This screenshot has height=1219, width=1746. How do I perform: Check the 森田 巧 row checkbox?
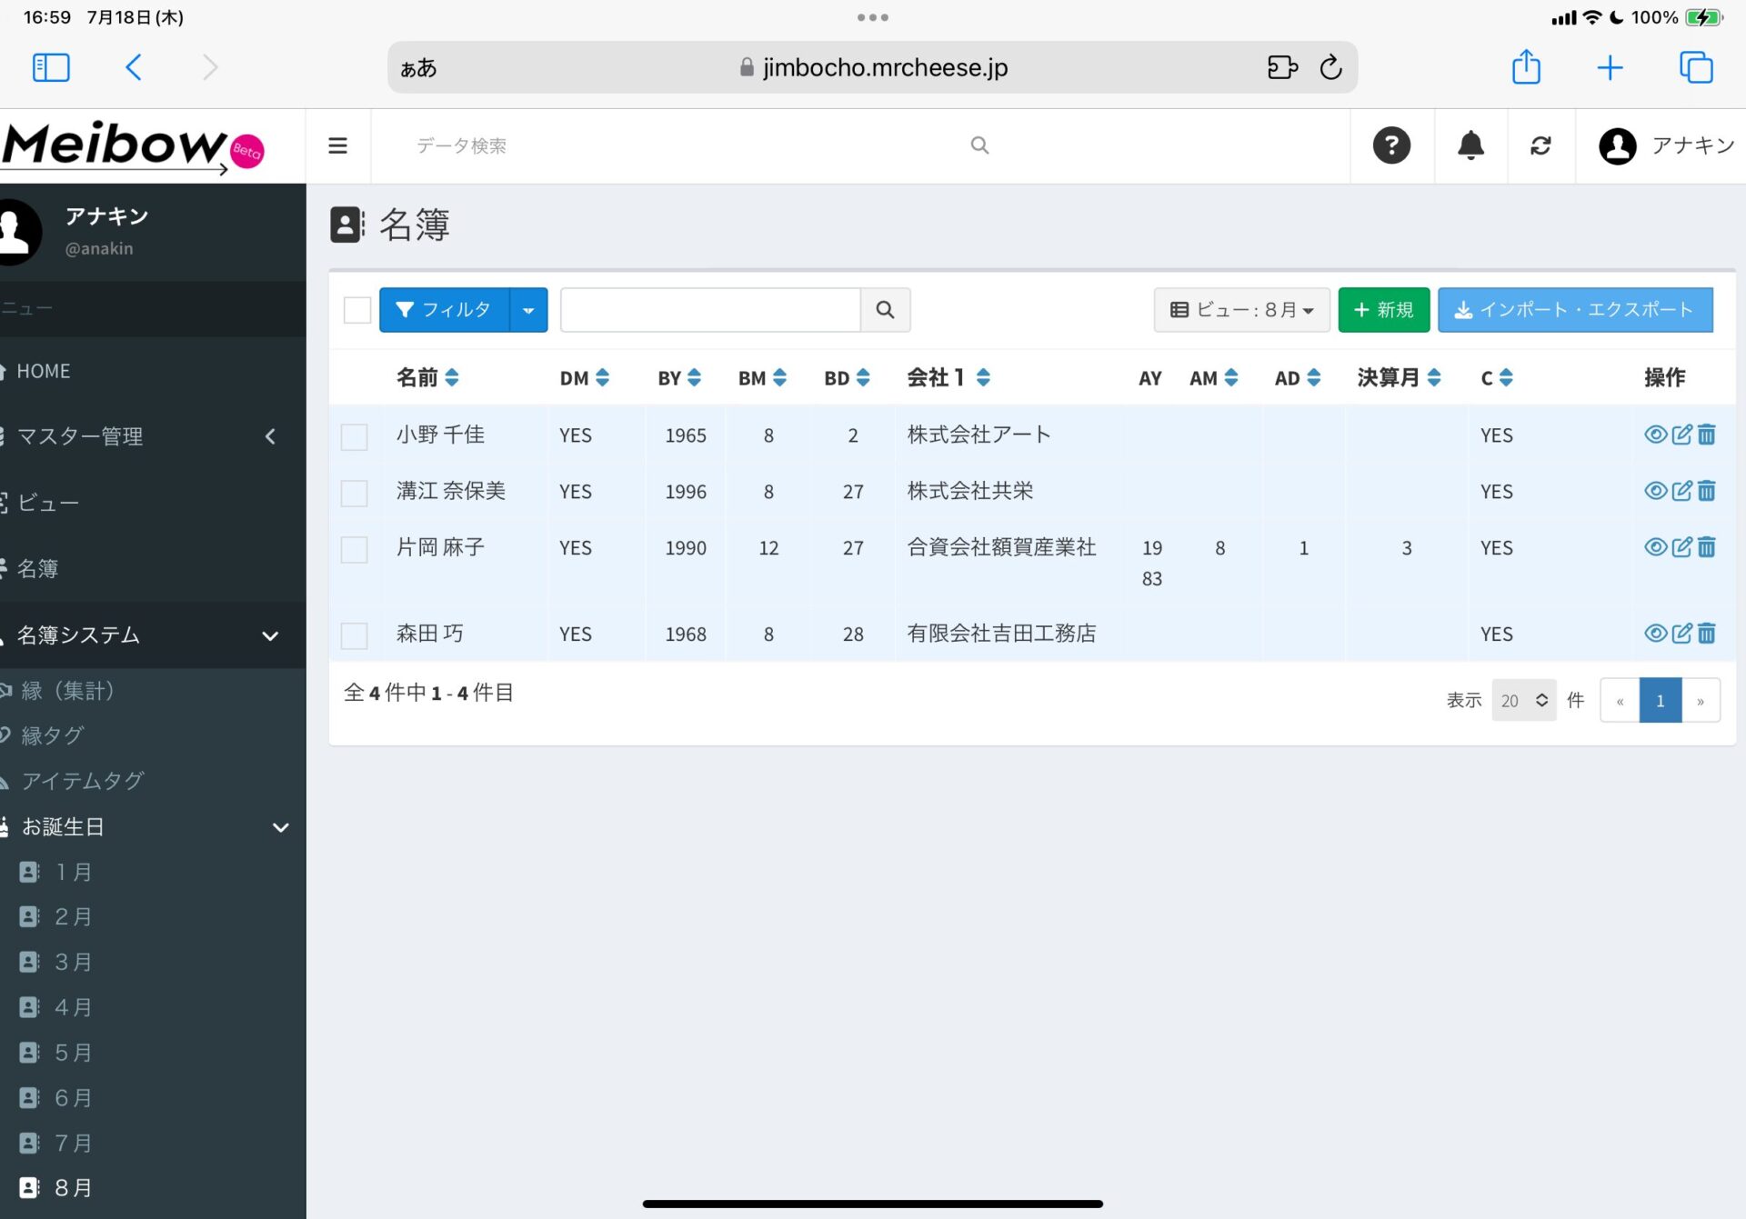(x=354, y=635)
